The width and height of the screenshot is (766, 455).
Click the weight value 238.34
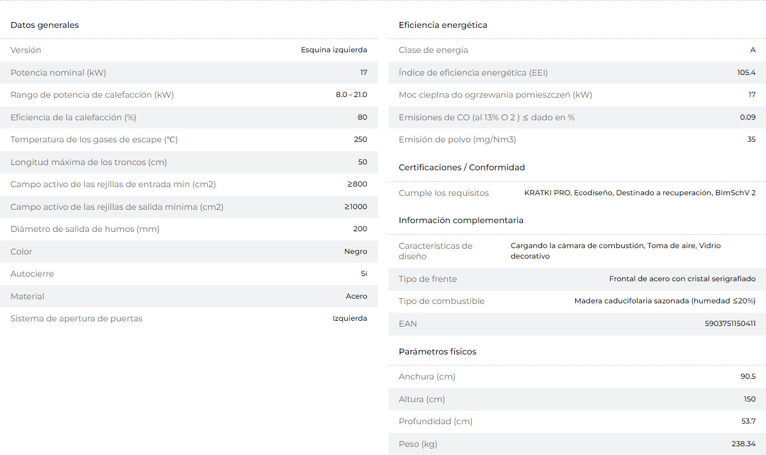pos(743,444)
